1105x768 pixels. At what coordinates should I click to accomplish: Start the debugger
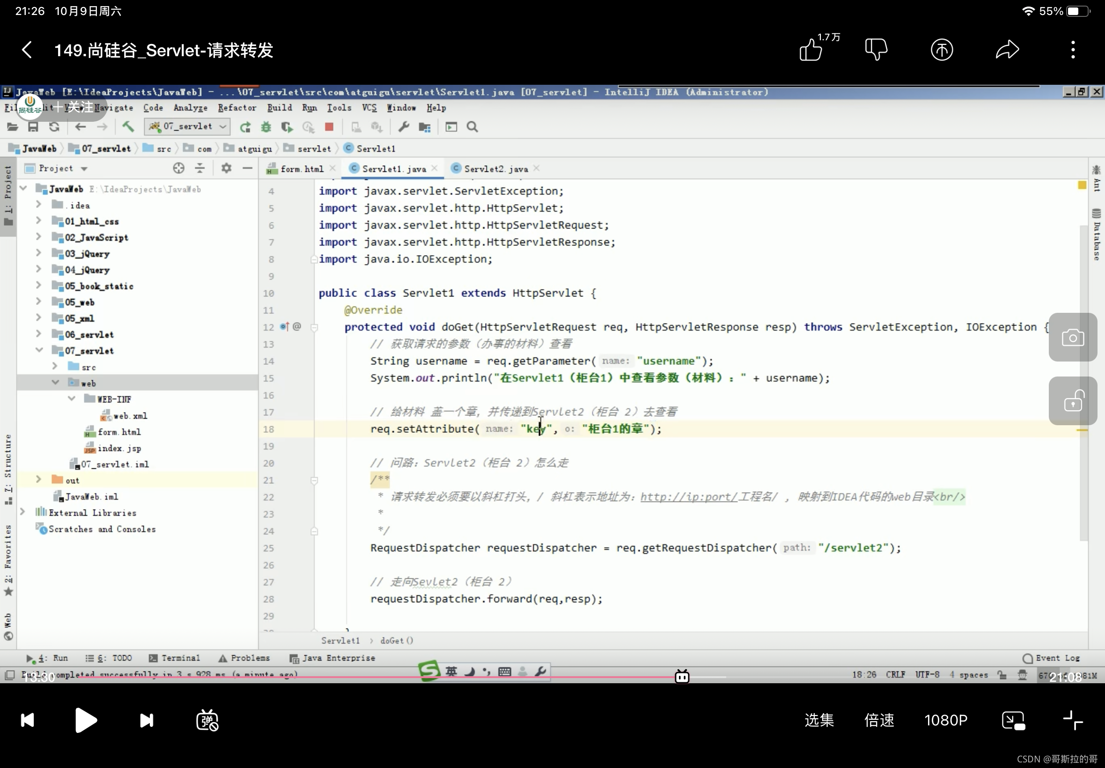point(265,126)
